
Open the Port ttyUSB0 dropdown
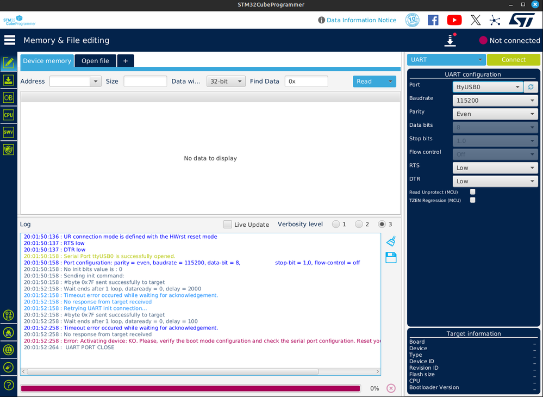pyautogui.click(x=488, y=87)
